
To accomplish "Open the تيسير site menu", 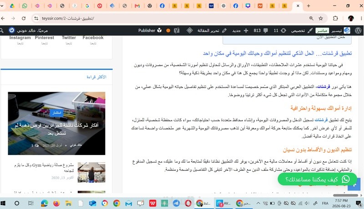I will point(340,30).
